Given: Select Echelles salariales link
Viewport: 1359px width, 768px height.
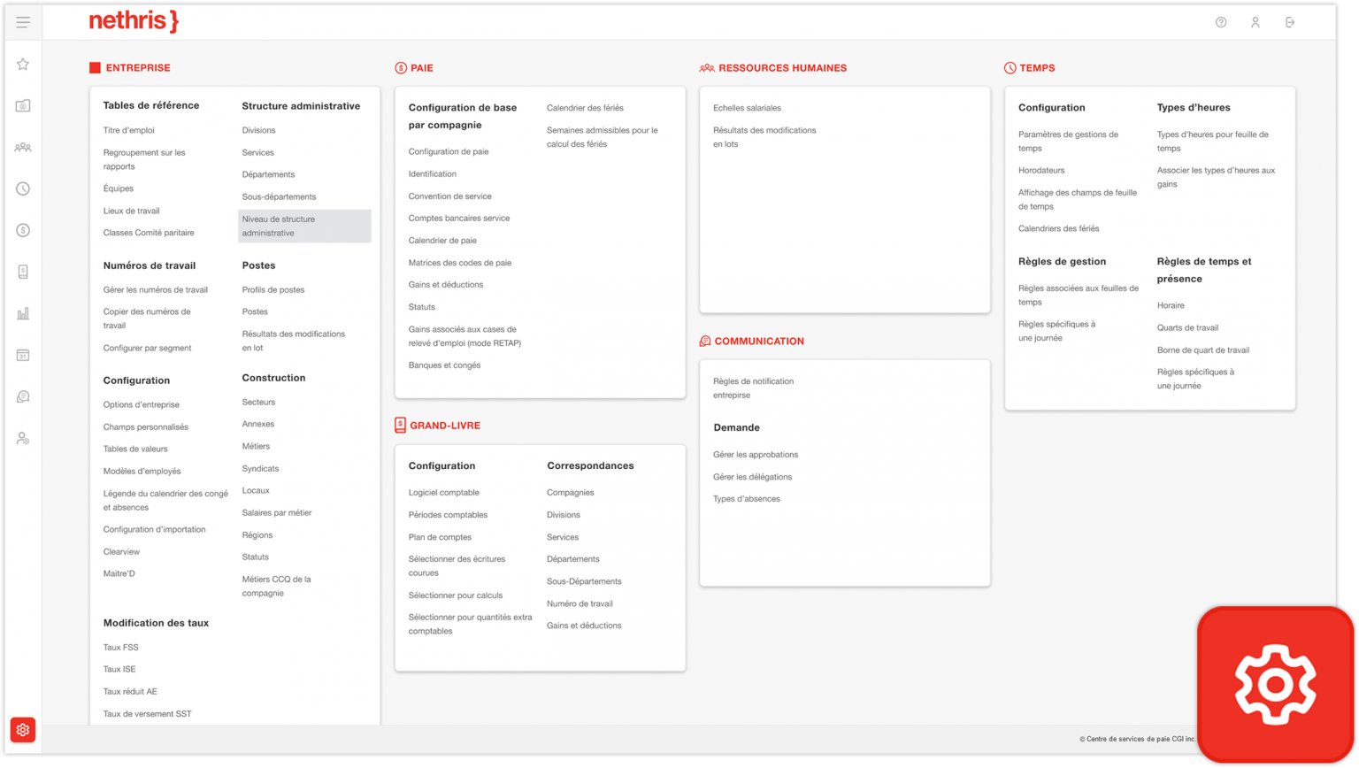Looking at the screenshot, I should 747,108.
